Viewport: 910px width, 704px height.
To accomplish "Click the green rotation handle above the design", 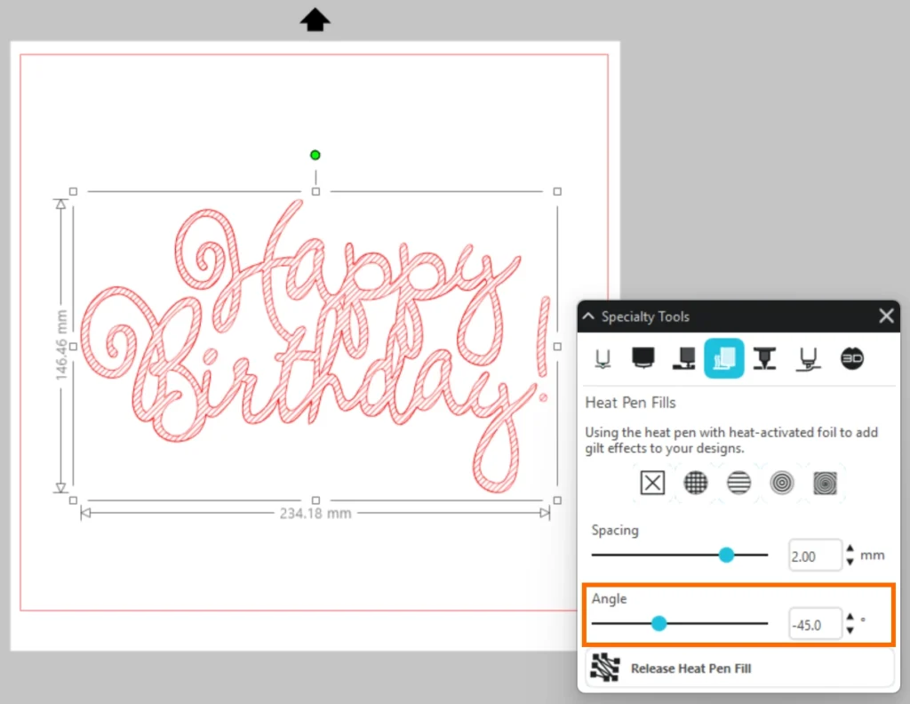I will click(315, 155).
